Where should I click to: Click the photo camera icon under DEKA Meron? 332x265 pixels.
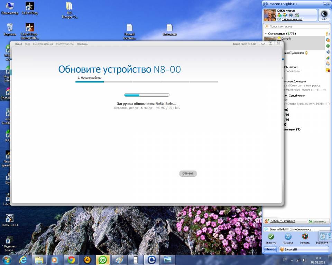tap(291, 15)
